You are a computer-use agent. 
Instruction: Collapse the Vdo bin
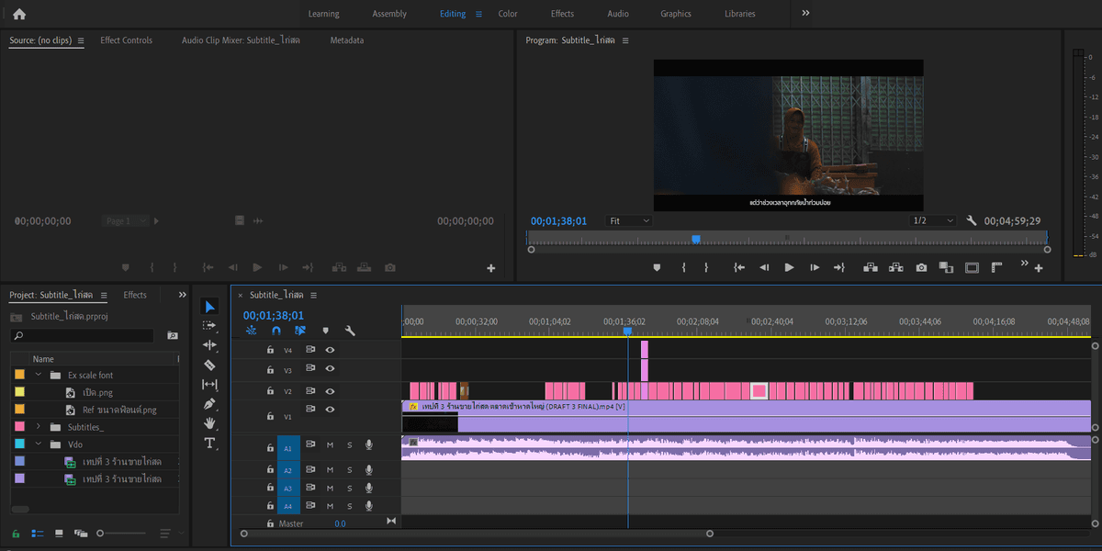tap(39, 444)
